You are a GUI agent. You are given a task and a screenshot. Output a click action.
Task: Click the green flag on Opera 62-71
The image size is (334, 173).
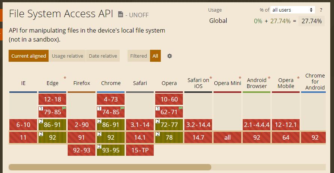tap(181, 108)
